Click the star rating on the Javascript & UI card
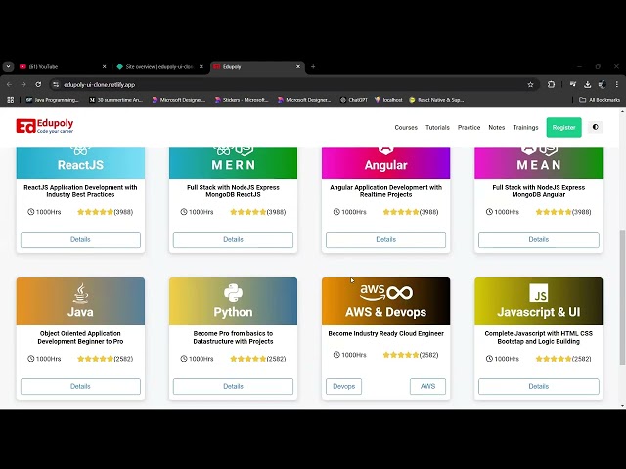Viewport: 626px width, 469px height. pos(554,359)
